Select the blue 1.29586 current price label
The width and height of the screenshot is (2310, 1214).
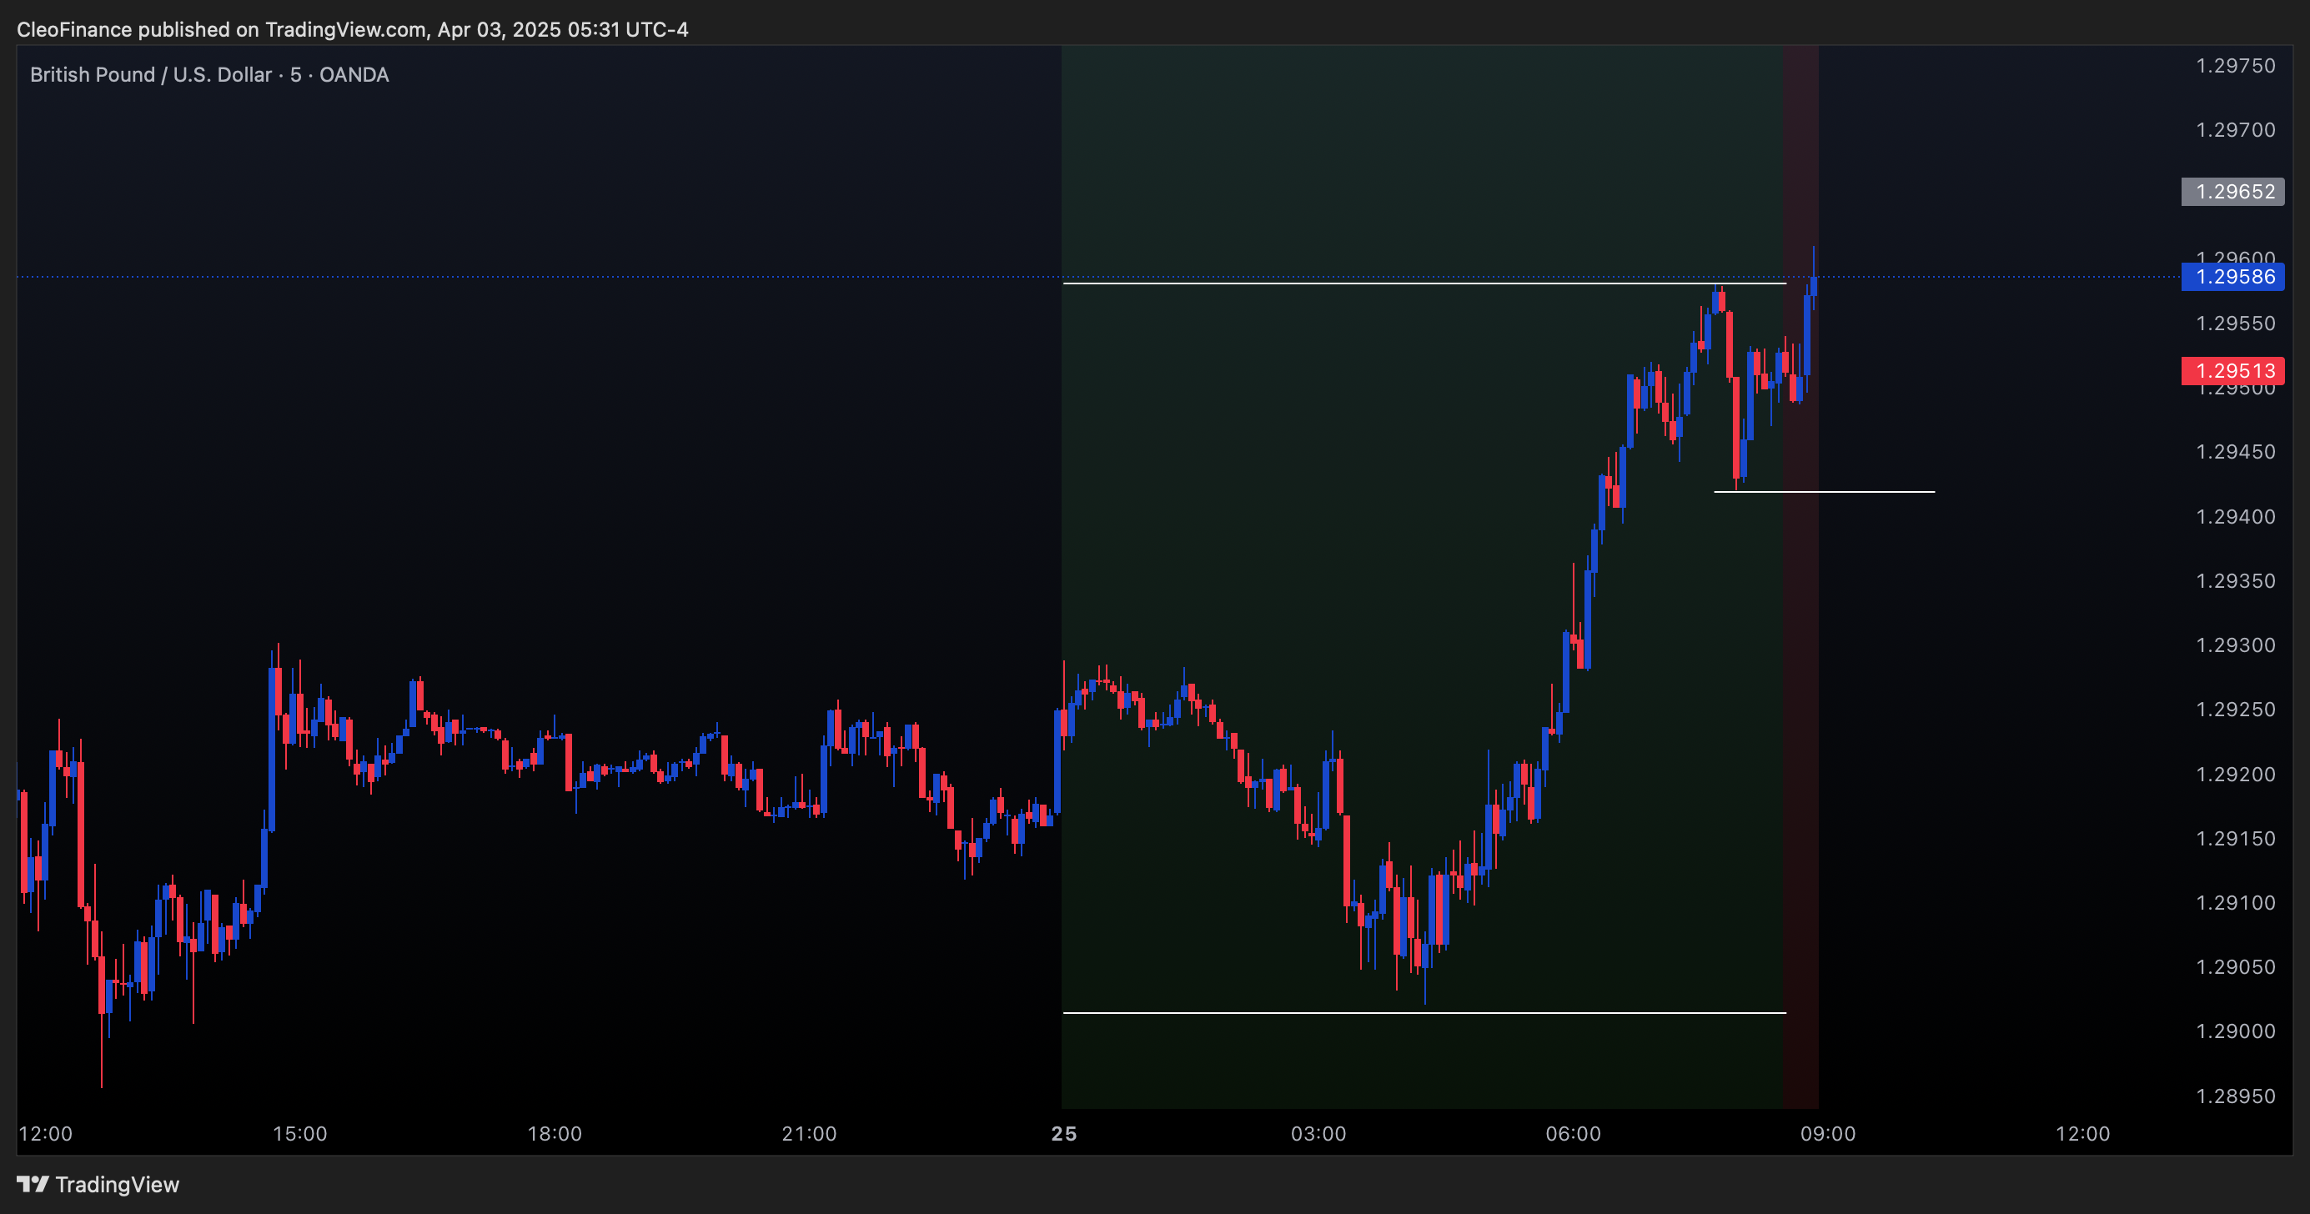click(2232, 276)
